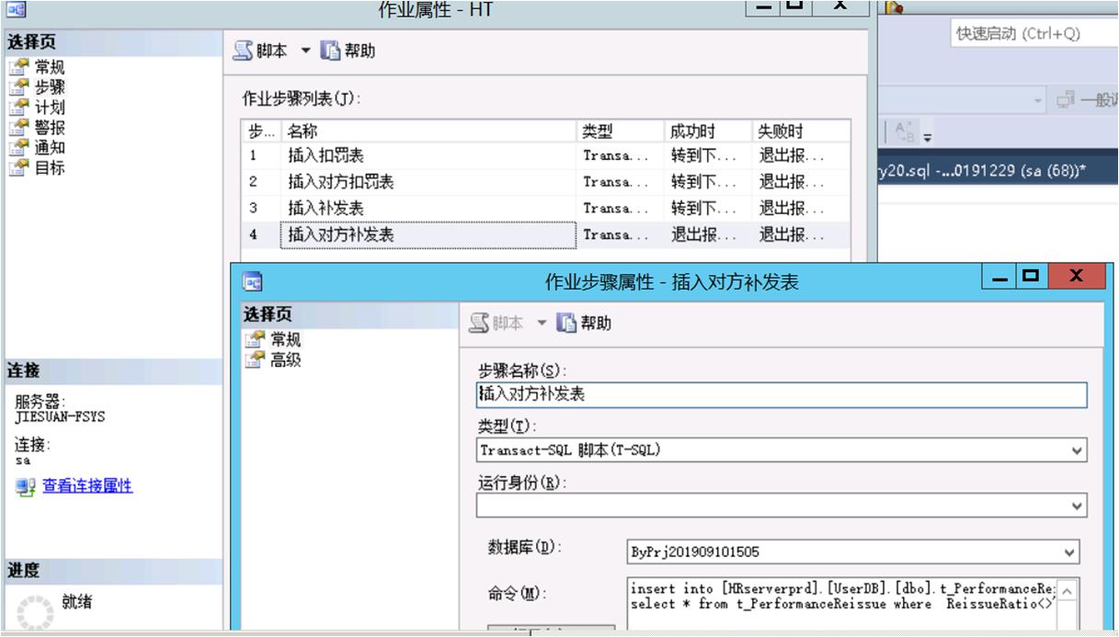This screenshot has width=1119, height=637.
Task: Click the 脚本 script icon in job properties toolbar
Action: [242, 51]
